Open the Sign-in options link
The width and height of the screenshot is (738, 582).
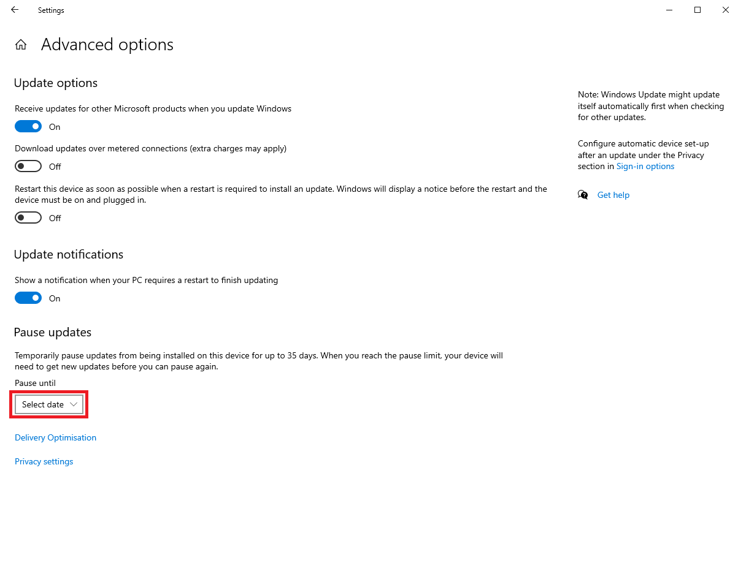tap(645, 167)
